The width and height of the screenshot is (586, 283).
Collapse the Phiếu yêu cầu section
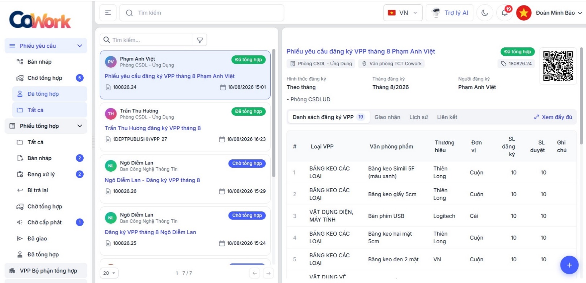click(x=46, y=46)
